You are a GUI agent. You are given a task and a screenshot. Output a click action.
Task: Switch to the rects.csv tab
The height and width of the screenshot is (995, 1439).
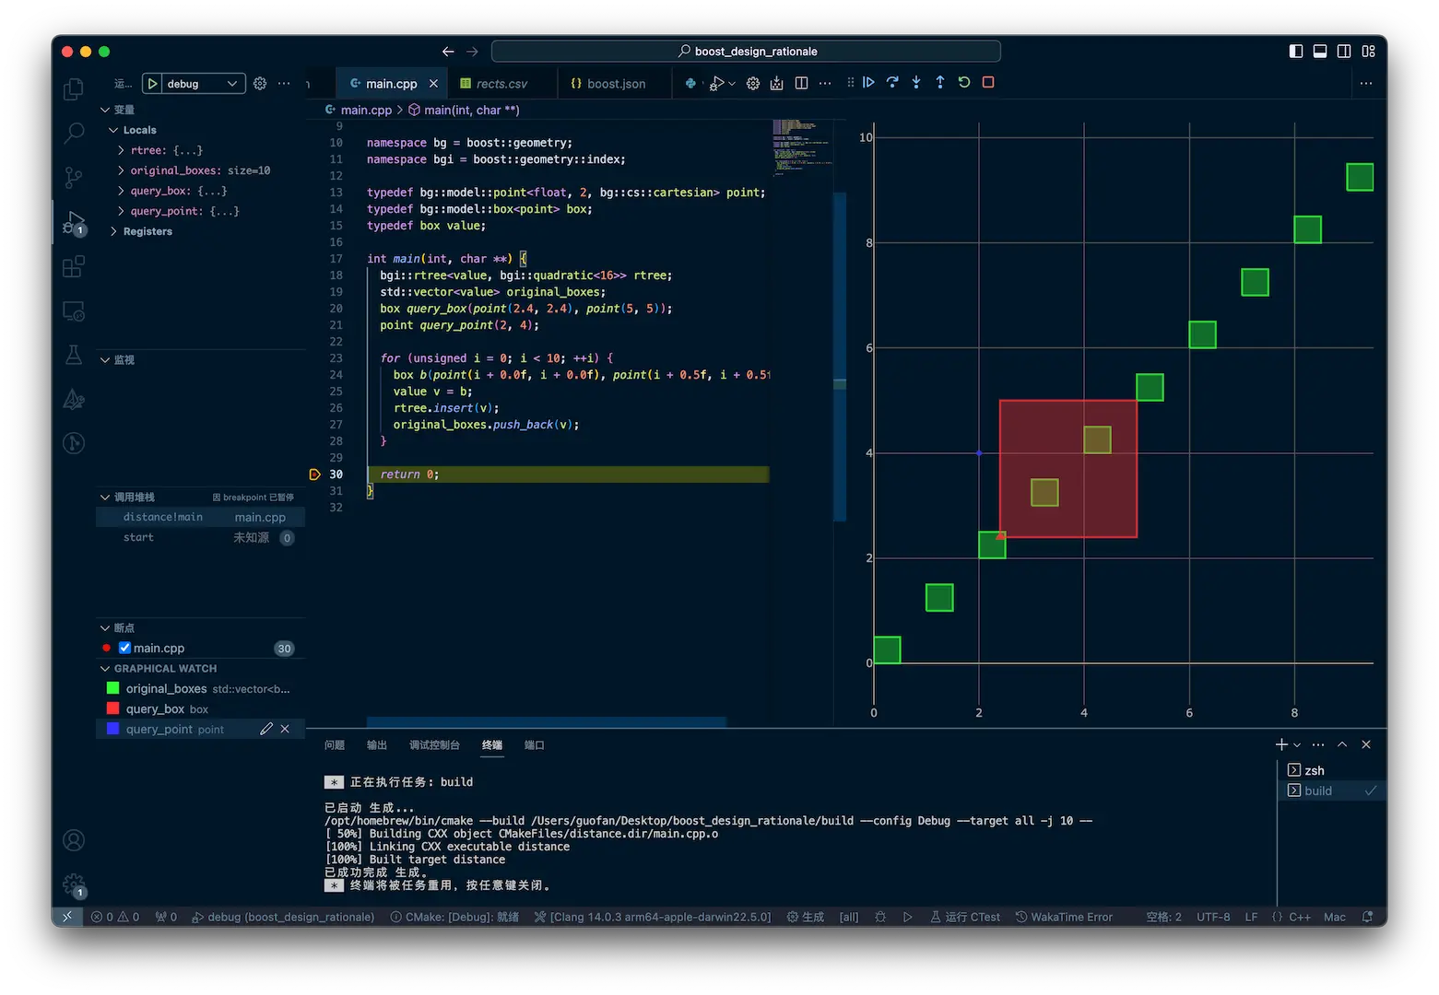501,84
